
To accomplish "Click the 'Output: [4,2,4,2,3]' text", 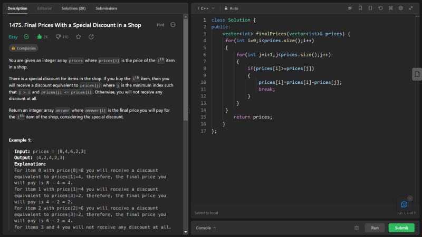I will (39, 157).
